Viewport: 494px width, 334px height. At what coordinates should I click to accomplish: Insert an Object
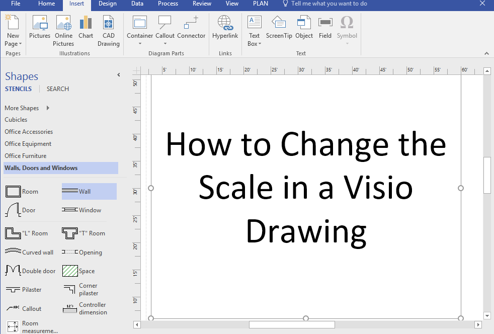[304, 28]
